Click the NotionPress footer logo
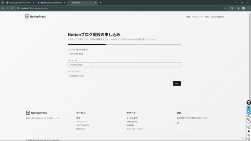 click(36, 113)
